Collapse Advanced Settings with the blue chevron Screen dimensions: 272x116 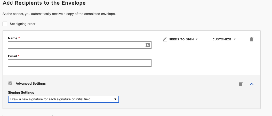(x=252, y=84)
